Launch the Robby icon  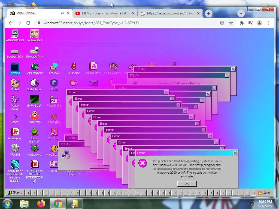tap(15, 119)
